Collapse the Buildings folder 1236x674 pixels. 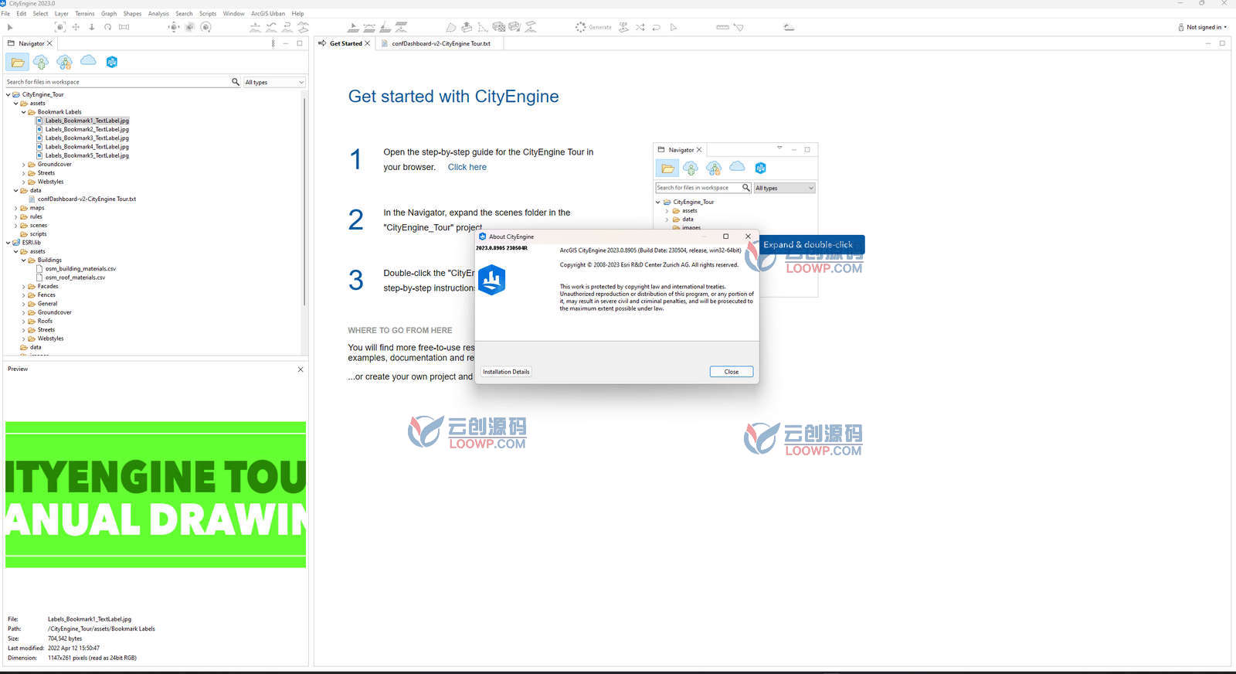[23, 260]
